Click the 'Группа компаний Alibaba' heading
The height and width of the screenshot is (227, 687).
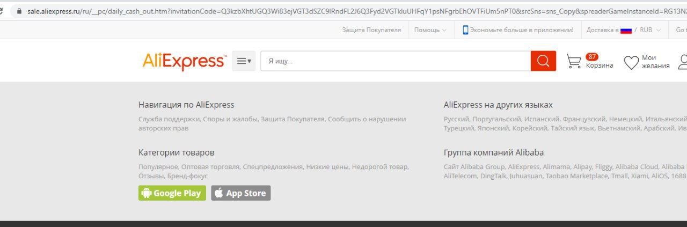494,152
